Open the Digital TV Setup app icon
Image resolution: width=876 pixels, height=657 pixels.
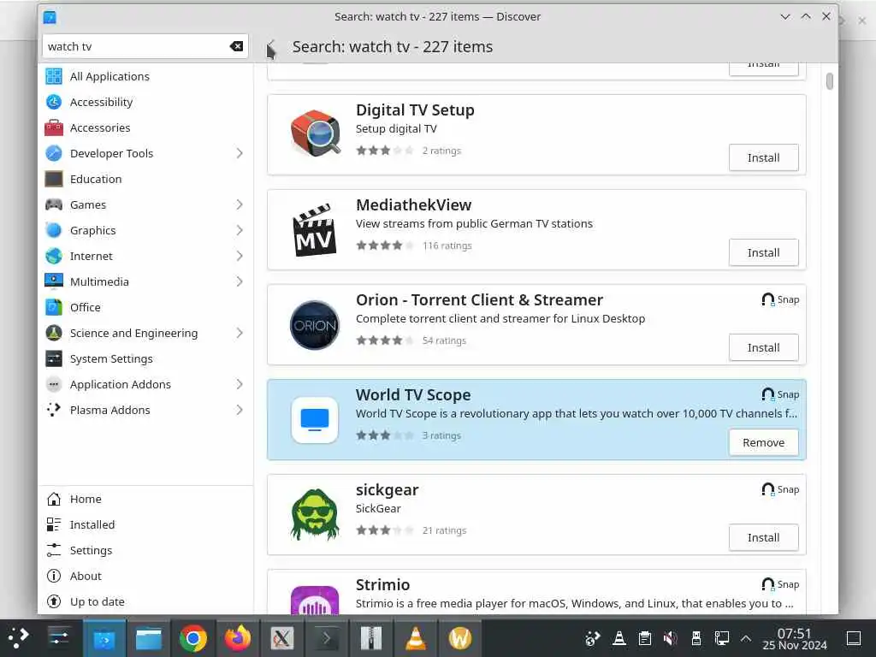315,134
